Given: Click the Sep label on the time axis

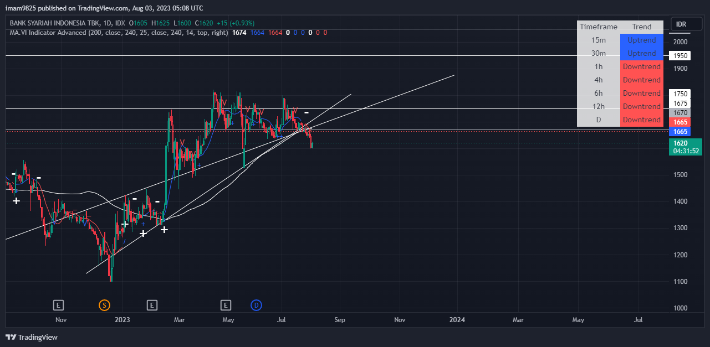Looking at the screenshot, I should click(x=340, y=320).
